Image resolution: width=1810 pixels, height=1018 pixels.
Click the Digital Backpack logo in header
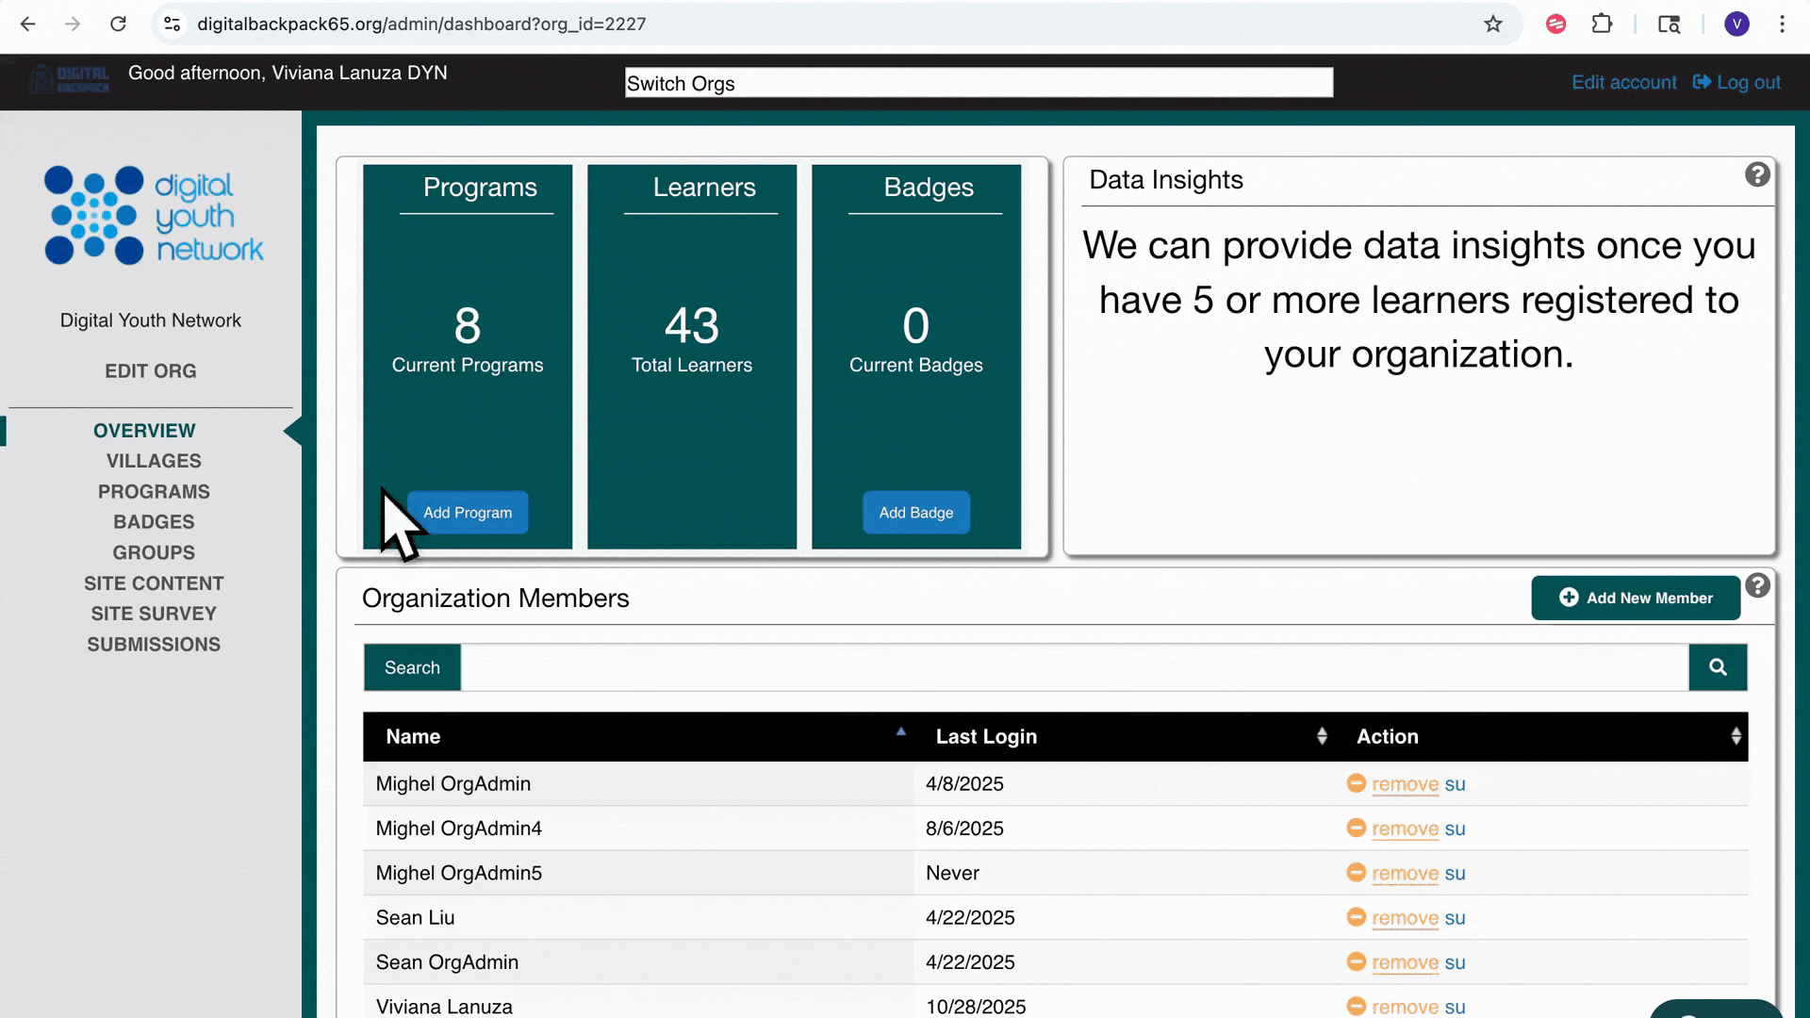70,79
